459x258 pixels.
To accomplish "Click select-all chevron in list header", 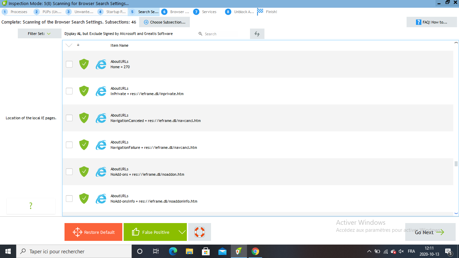I will [69, 45].
